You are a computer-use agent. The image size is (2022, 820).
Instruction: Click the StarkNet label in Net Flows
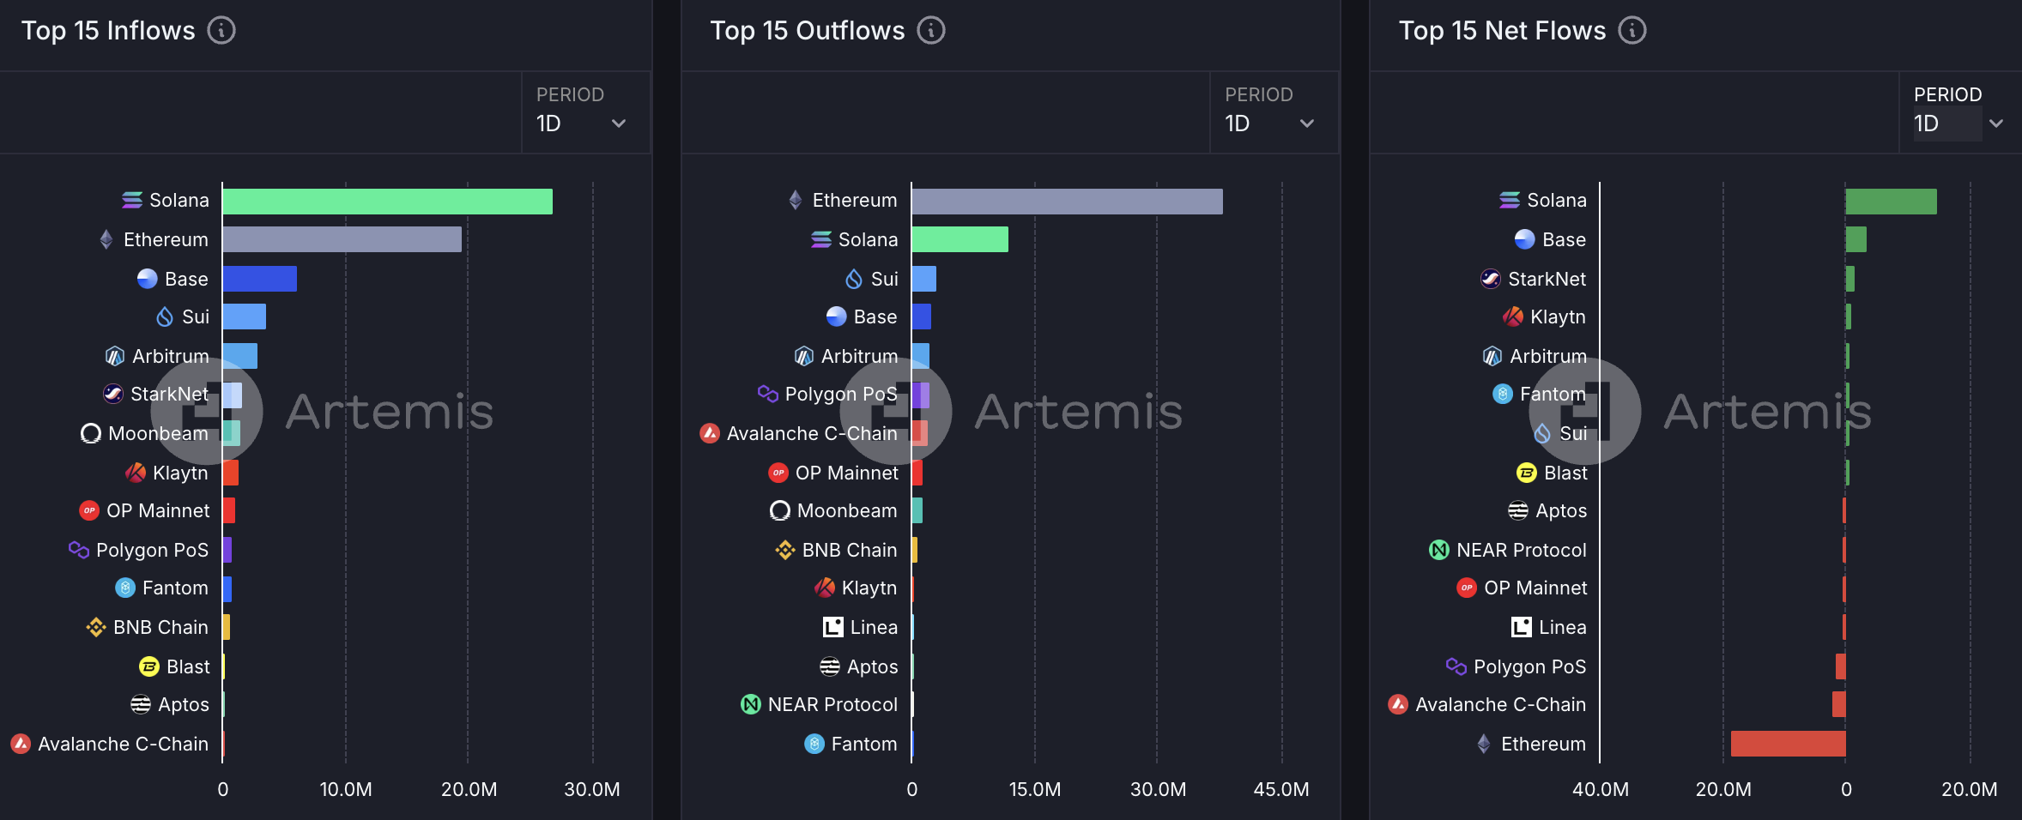point(1547,279)
